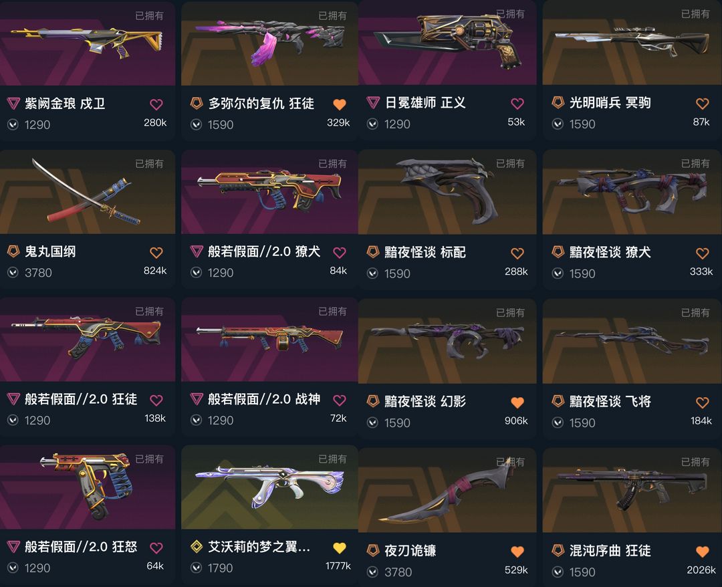Click heart icon on 光明哨兵 冥驹
This screenshot has width=722, height=587.
pyautogui.click(x=702, y=104)
